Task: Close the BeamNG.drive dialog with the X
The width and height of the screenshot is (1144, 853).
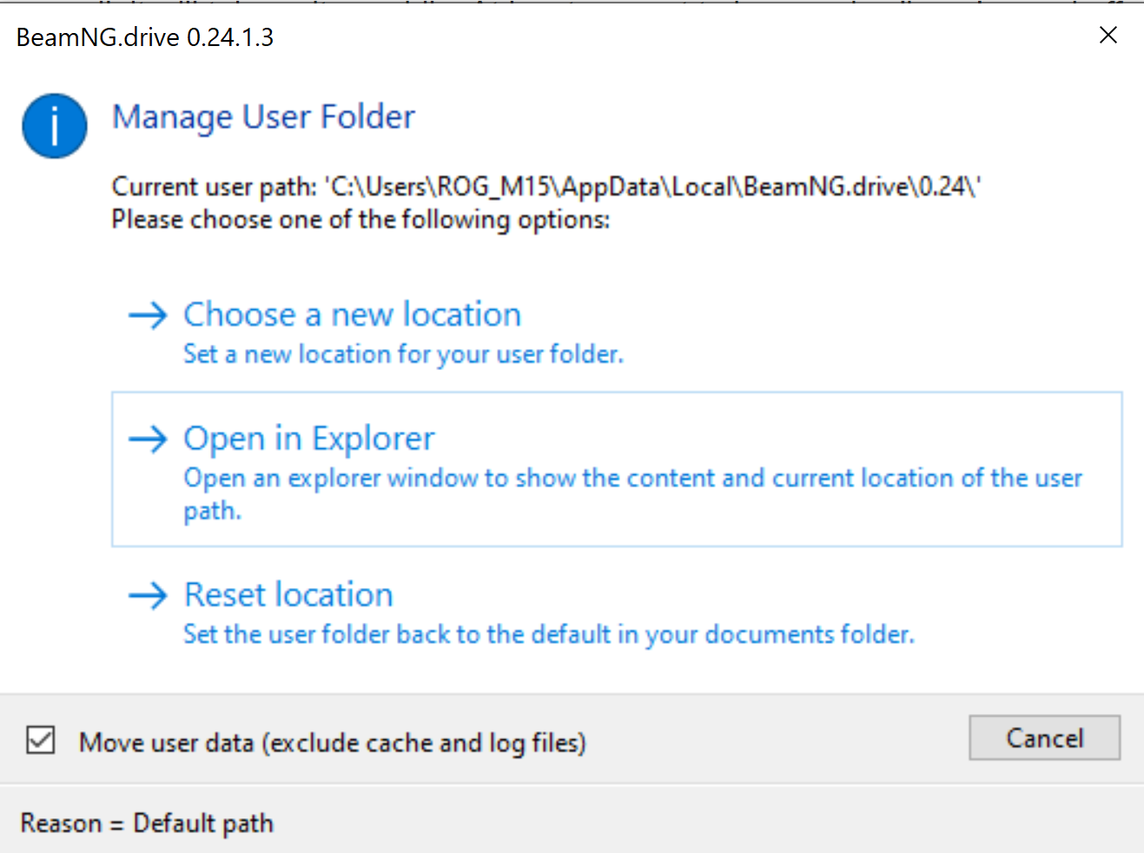Action: [1108, 36]
